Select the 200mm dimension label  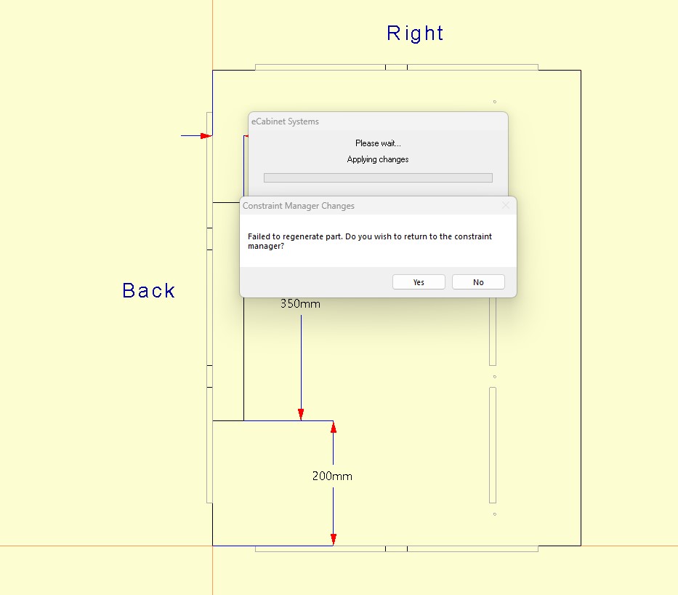point(332,476)
